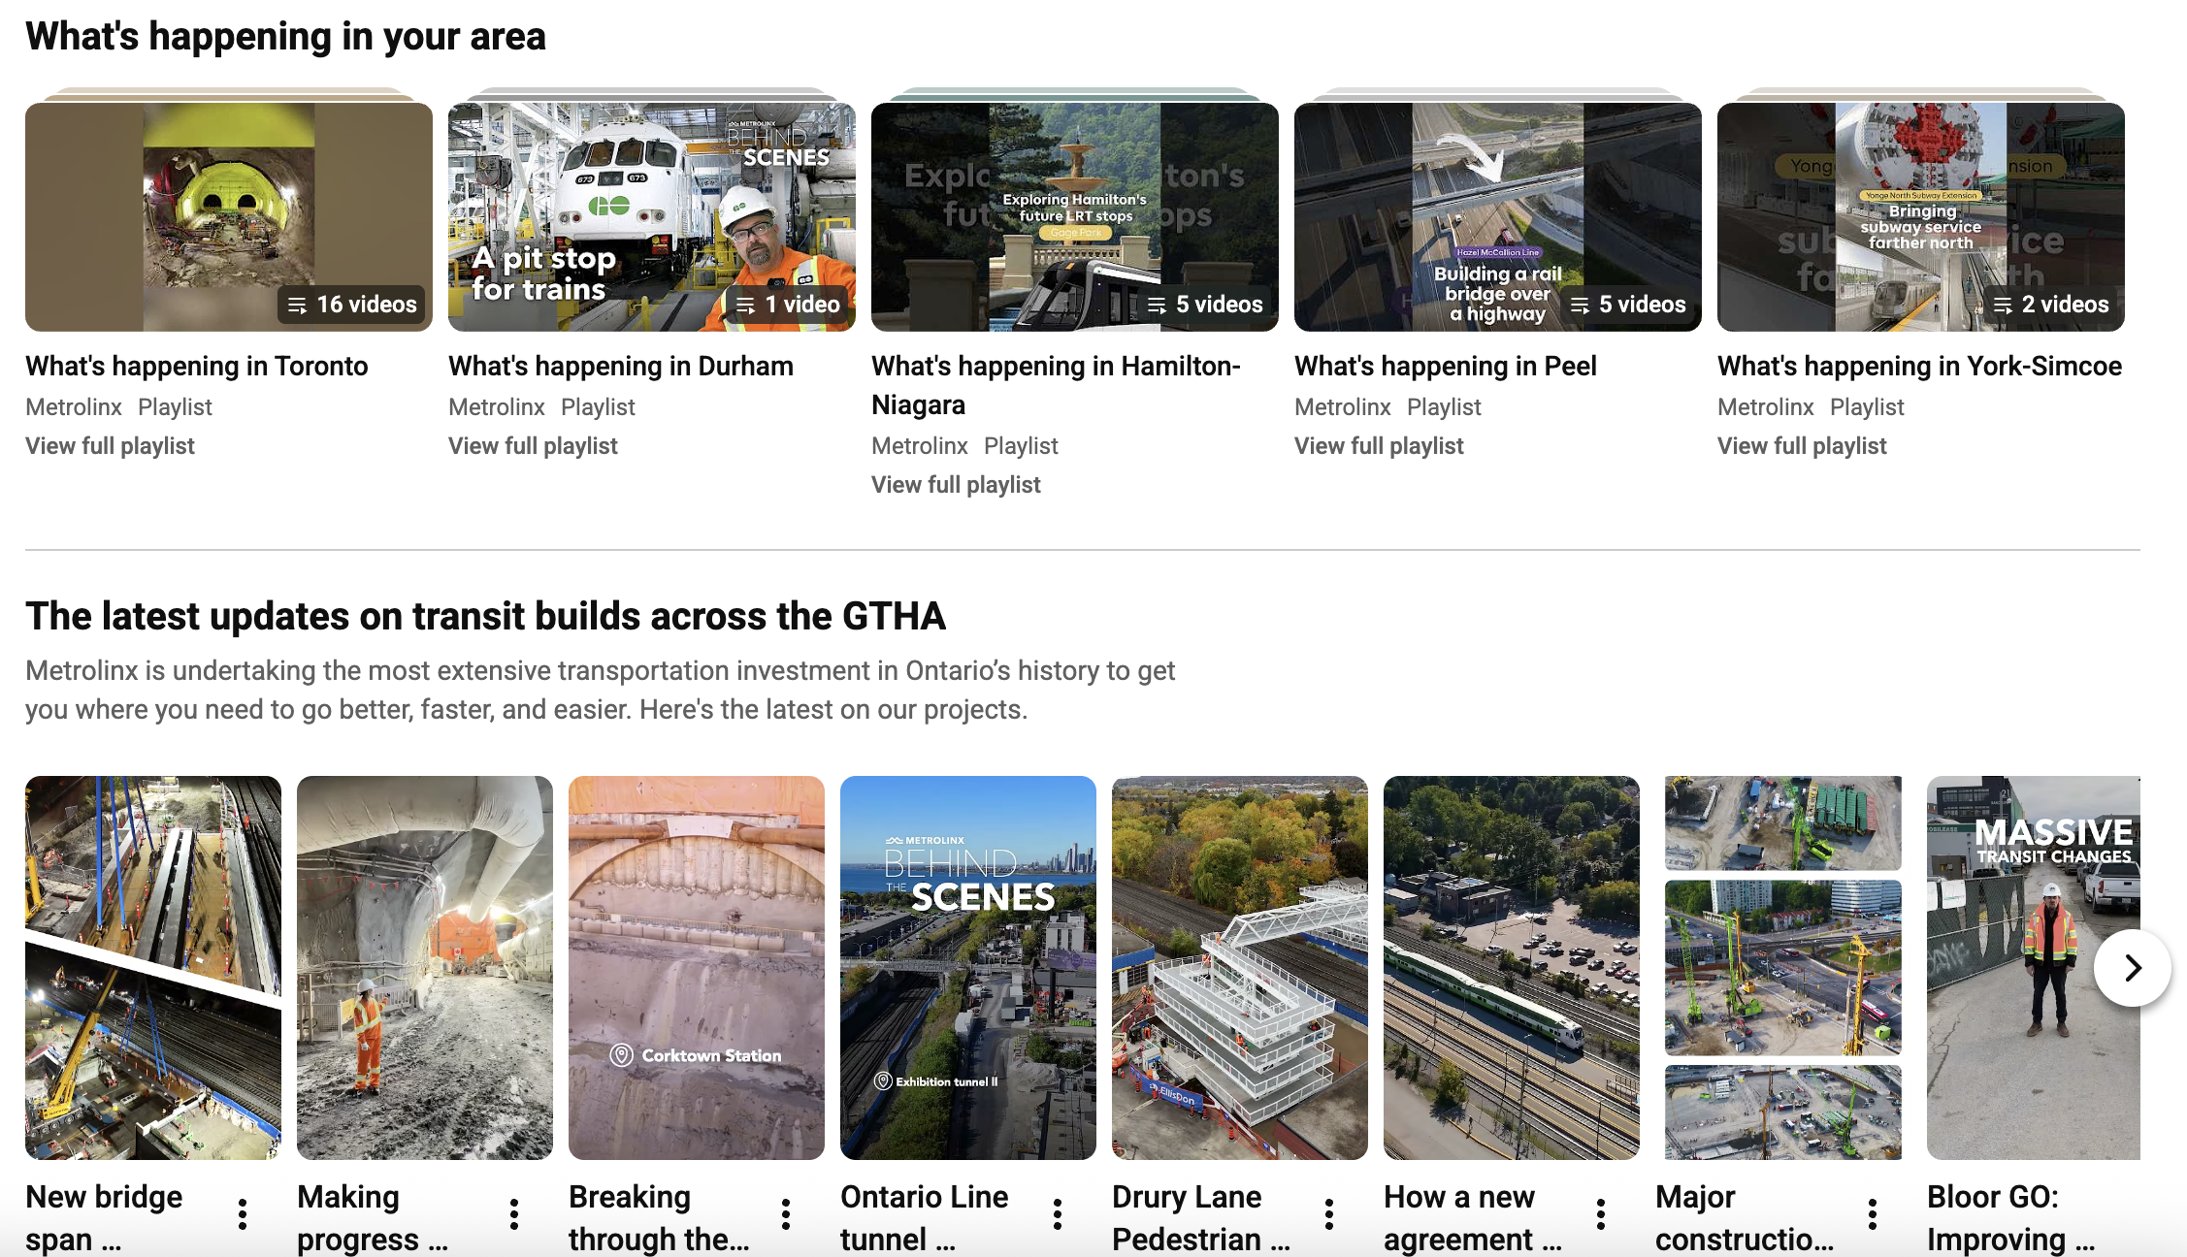The width and height of the screenshot is (2187, 1257).
Task: Play the Massive Transit Changes Bloor GO short
Action: (x=2034, y=968)
